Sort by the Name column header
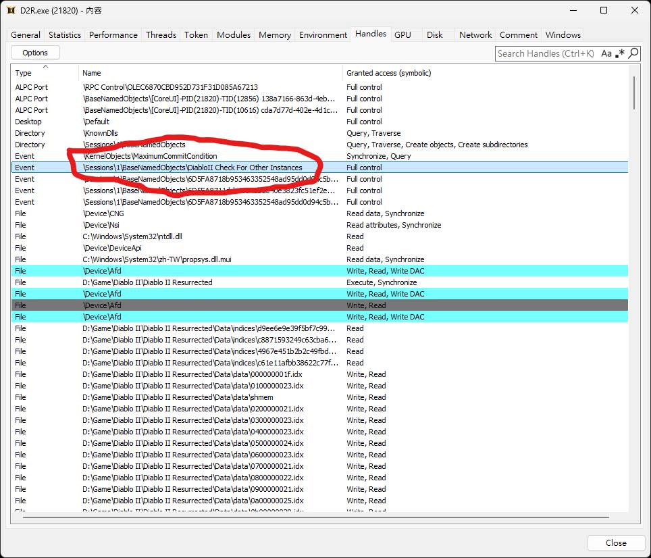The image size is (651, 558). (211, 73)
